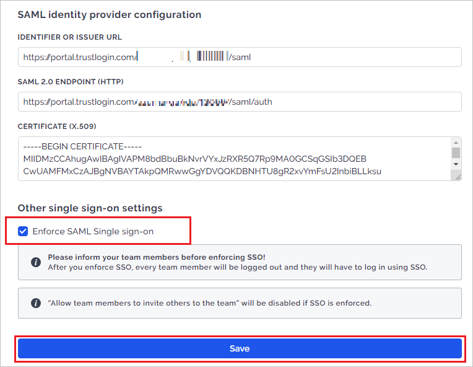Click the certificate textarea resize handle
Viewport: 473px width, 367px height.
(x=458, y=177)
